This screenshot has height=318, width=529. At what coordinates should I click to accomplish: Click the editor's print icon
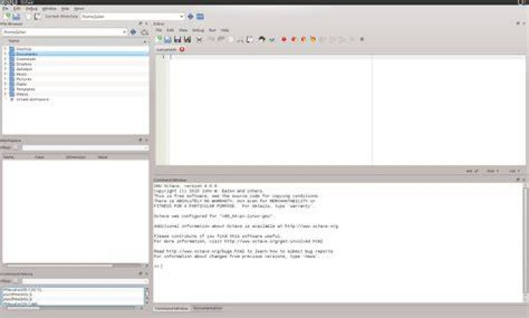pos(199,40)
